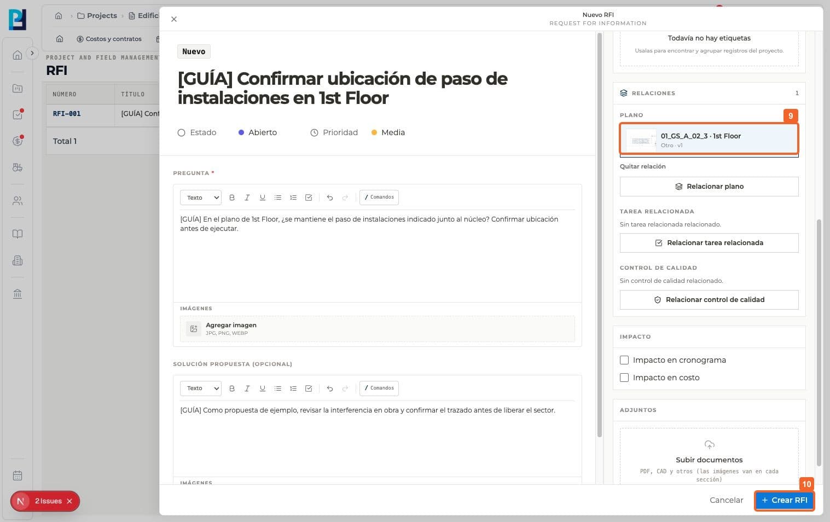This screenshot has width=830, height=522.
Task: Click Relacionar tarea relacionada button
Action: point(709,243)
